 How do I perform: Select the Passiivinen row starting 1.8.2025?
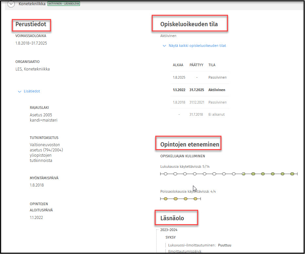(x=199, y=77)
